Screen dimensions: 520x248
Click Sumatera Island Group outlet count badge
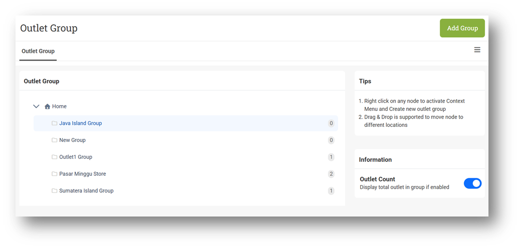click(331, 191)
